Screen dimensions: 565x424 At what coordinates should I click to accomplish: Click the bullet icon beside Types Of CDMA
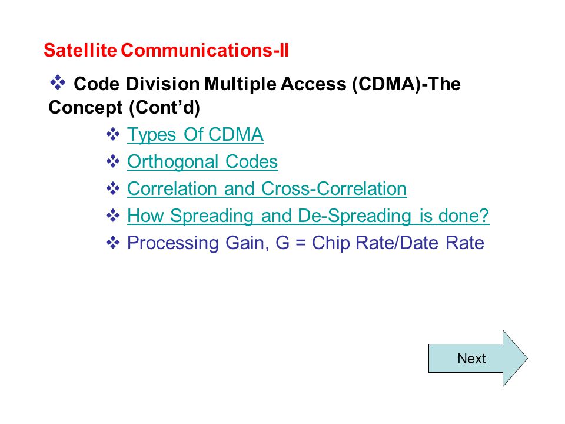point(113,134)
